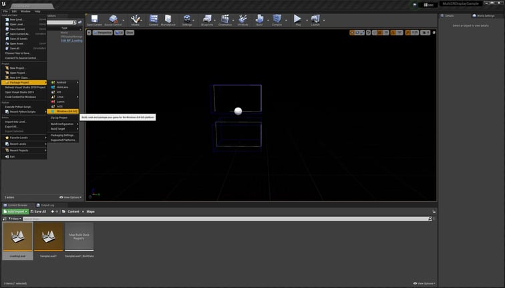This screenshot has height=288, width=505.
Task: Click the Content breadcrumb folder
Action: (73, 212)
